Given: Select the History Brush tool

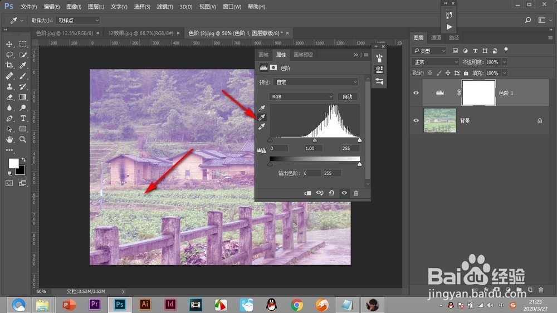Looking at the screenshot, I should (23, 86).
